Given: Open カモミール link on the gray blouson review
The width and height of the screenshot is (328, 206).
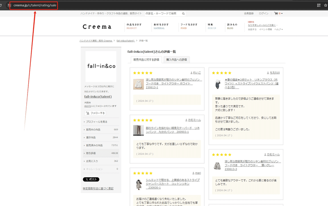Looking at the screenshot, I should 273,155.
